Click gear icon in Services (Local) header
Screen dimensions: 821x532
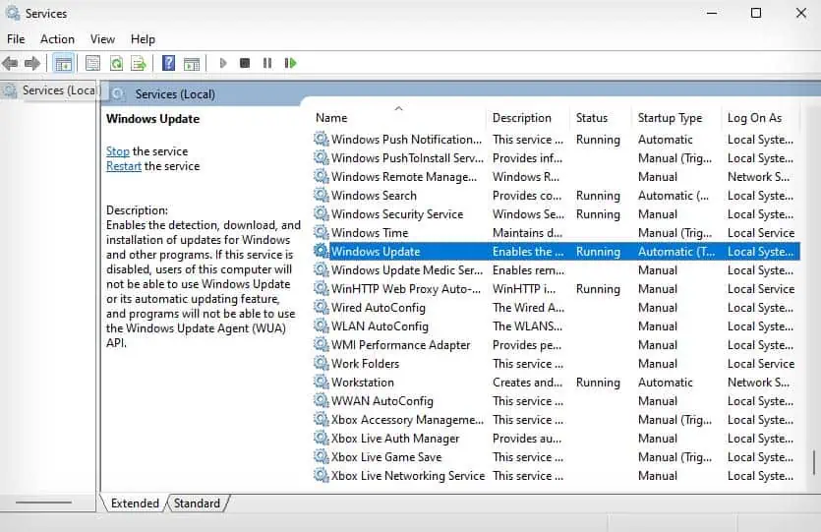[x=118, y=94]
